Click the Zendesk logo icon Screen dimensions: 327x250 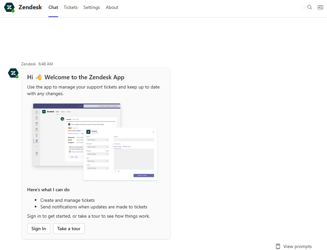9,7
